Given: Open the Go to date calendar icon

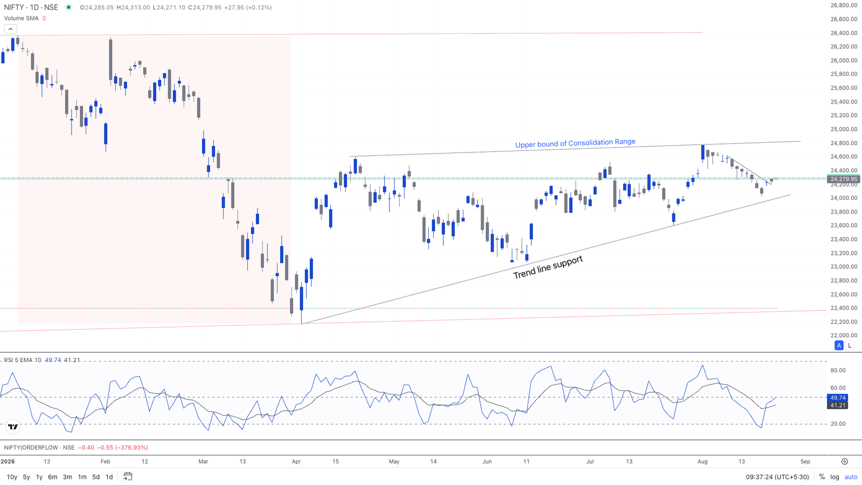Looking at the screenshot, I should 128,476.
